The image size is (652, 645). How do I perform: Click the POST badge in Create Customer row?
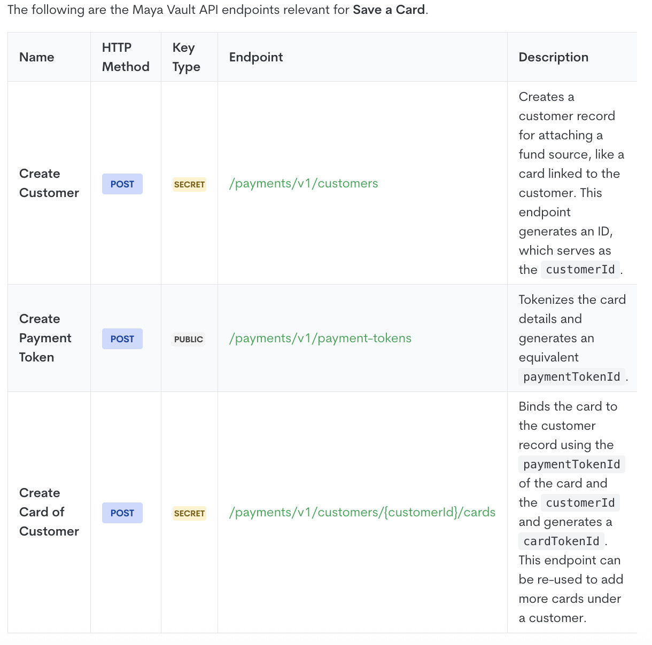pos(122,184)
